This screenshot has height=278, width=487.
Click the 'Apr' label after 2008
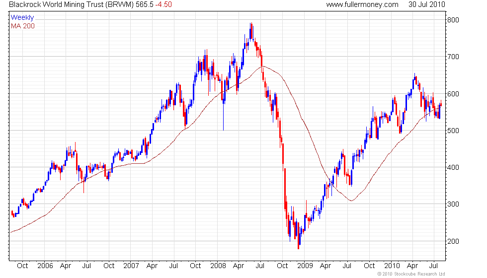pos(239,266)
